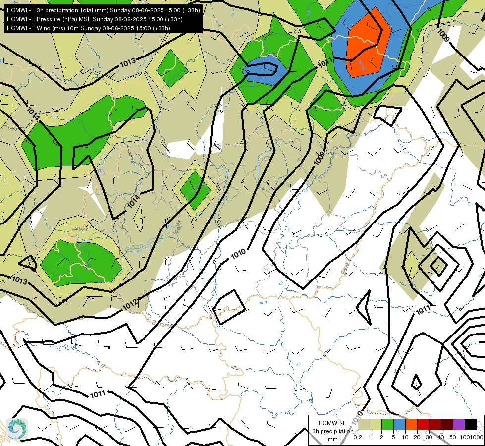Click the 'mm' unit label in legend
This screenshot has width=485, height=446.
333,439
